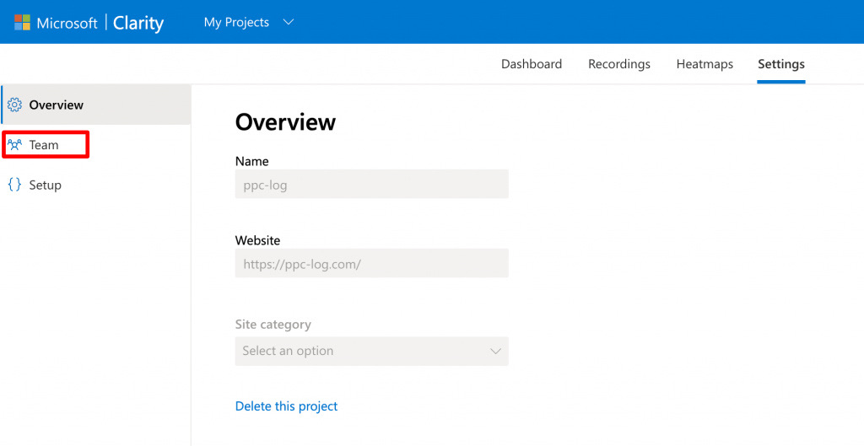Image resolution: width=864 pixels, height=446 pixels.
Task: Open the Site category dropdown
Action: tap(371, 351)
